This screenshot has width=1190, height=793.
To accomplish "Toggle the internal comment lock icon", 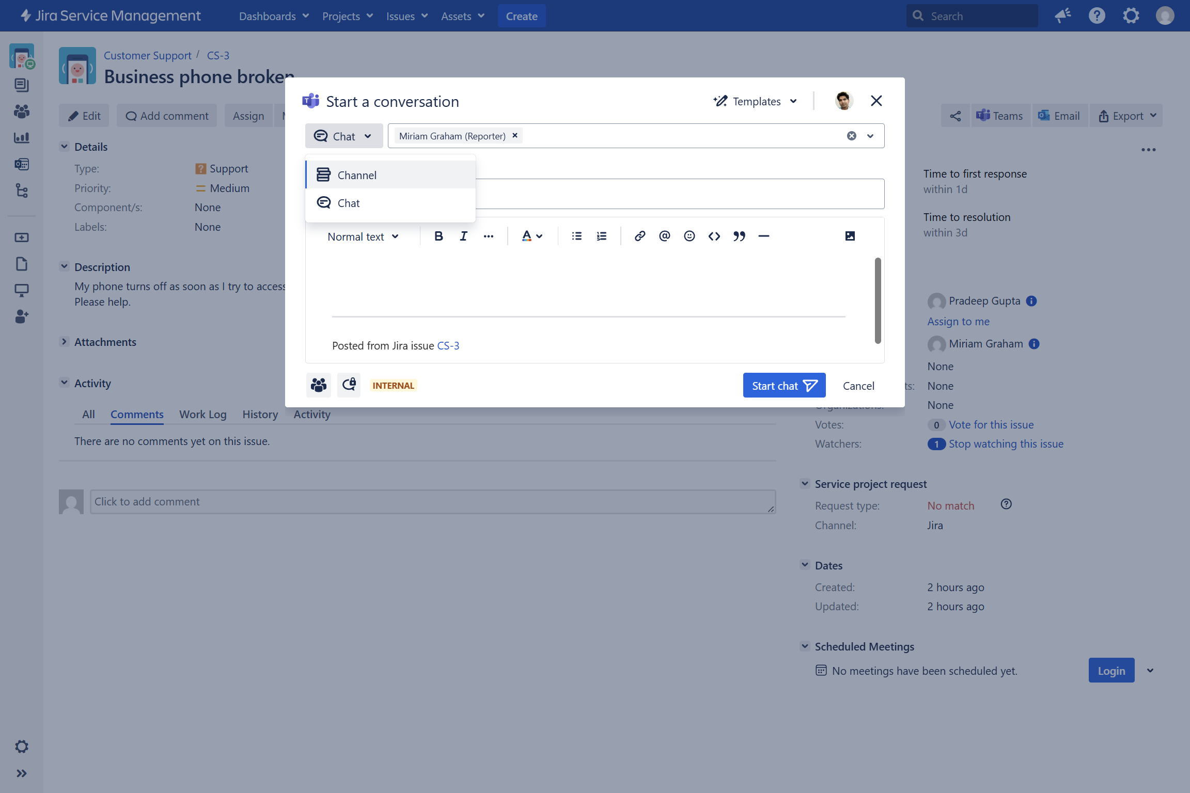I will [x=349, y=385].
